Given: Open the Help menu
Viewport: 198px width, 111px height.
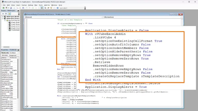Looking at the screenshot, I should pos(60,5).
